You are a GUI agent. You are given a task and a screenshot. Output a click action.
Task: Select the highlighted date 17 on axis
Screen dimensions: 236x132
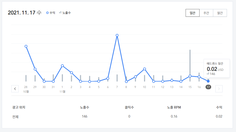click(x=208, y=87)
